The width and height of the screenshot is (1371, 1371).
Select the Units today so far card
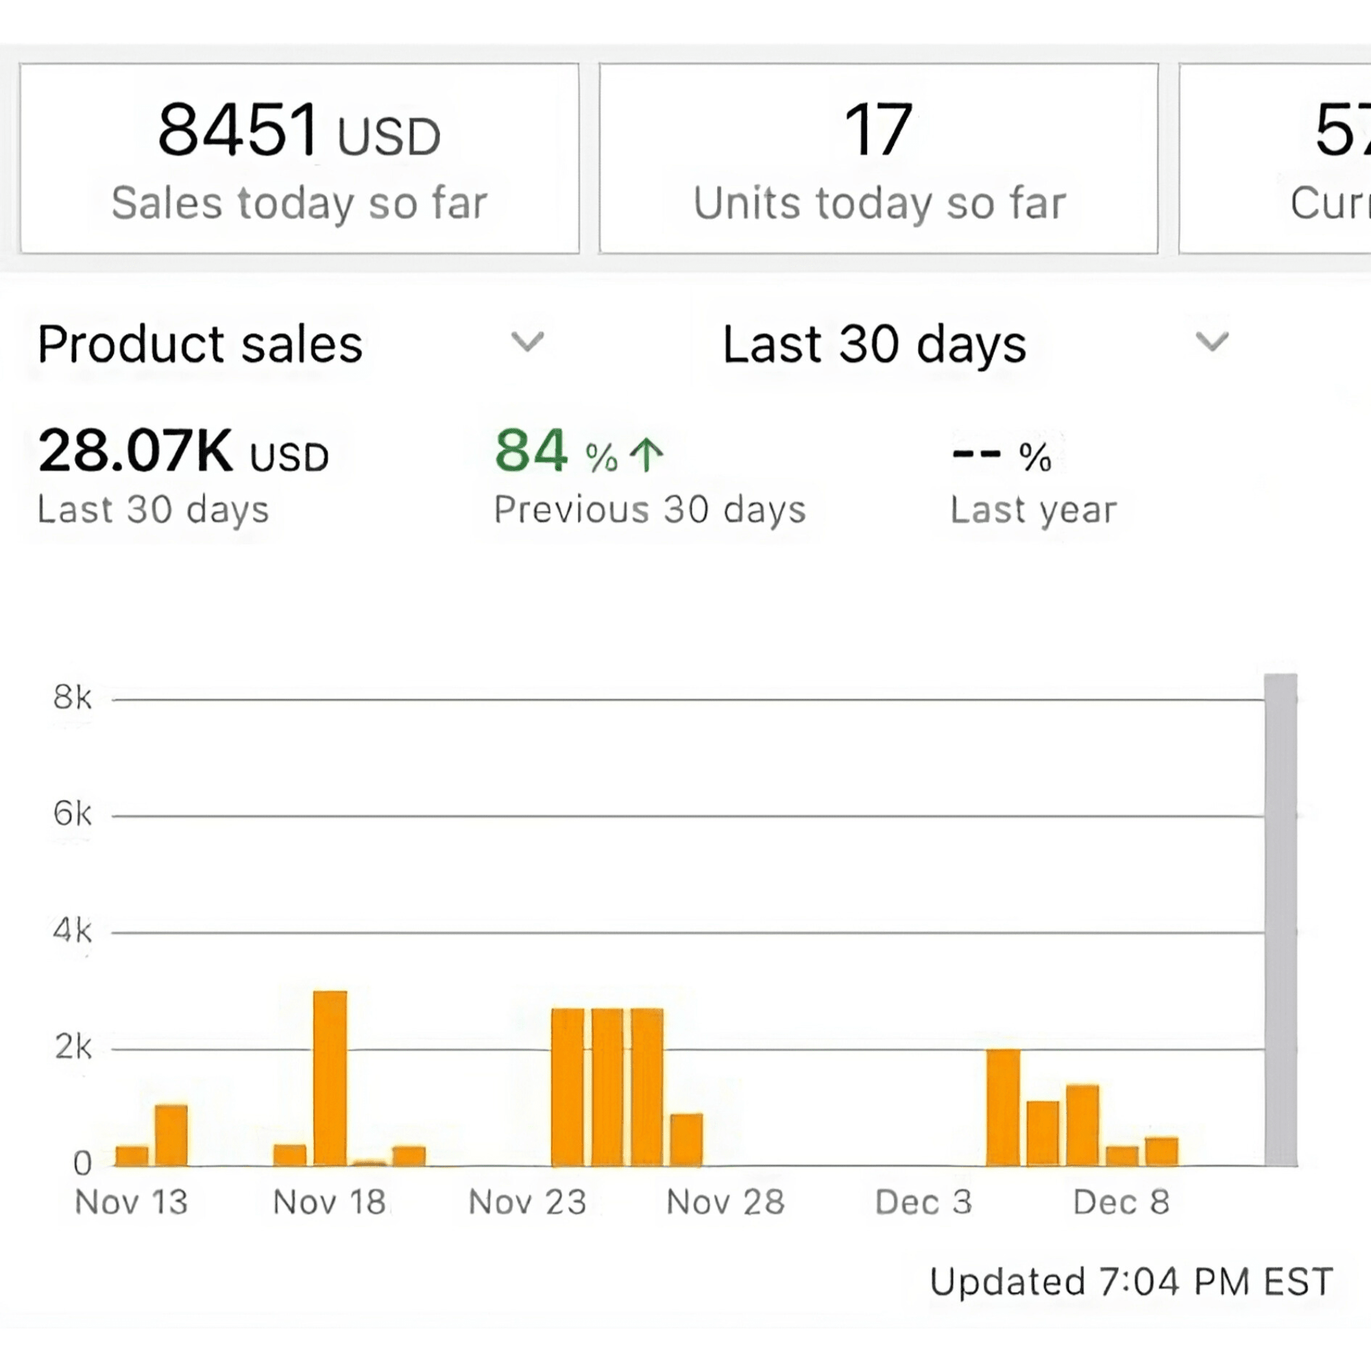click(x=879, y=158)
